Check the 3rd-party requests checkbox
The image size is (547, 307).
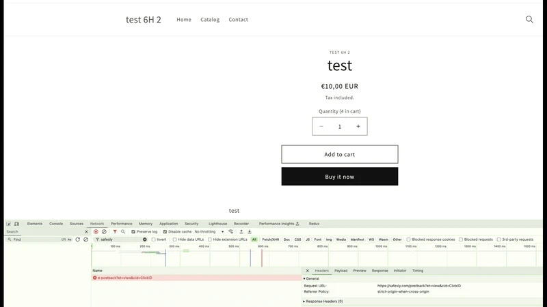click(x=499, y=239)
